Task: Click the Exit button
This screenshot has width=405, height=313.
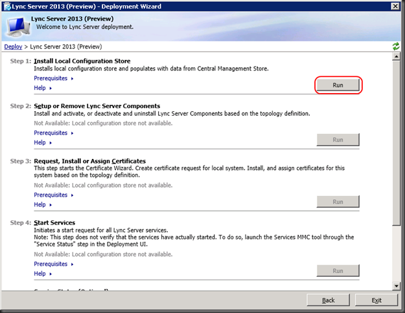Action: coord(376,300)
